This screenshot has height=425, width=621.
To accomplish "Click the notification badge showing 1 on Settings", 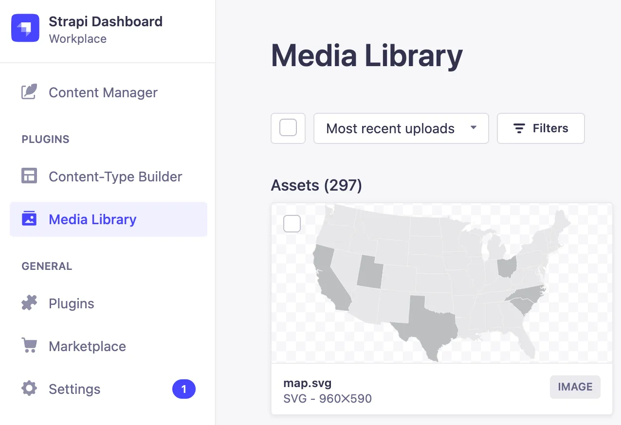I will click(184, 389).
